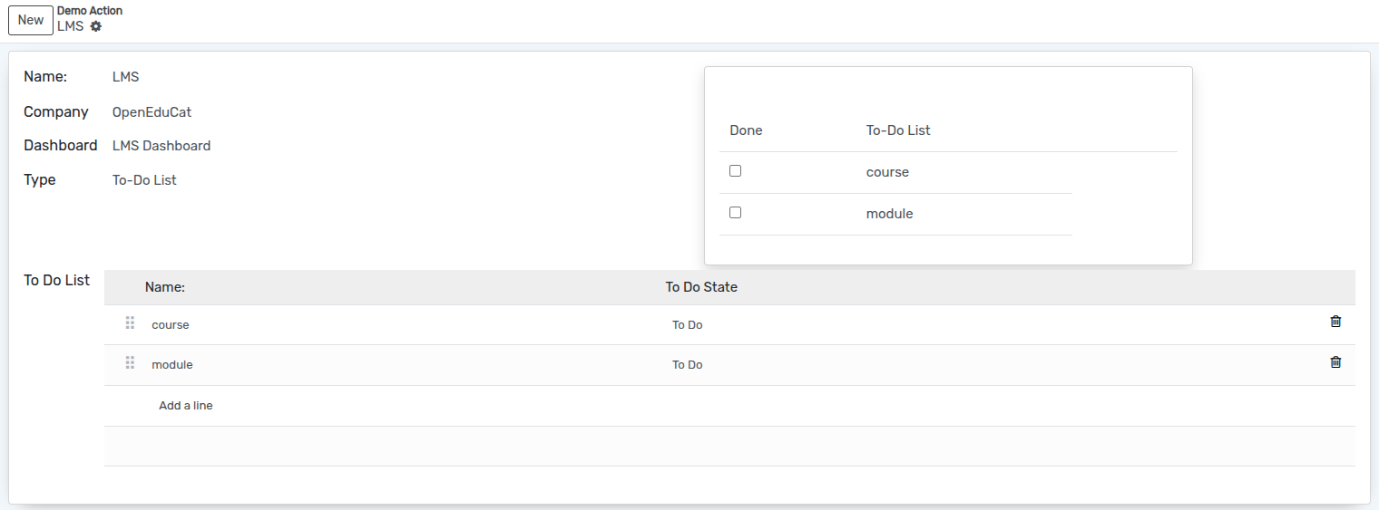
Task: Grab the drag handle for module row
Action: [130, 363]
